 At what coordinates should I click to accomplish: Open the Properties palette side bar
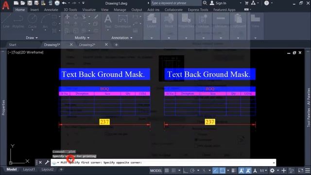tap(3, 107)
